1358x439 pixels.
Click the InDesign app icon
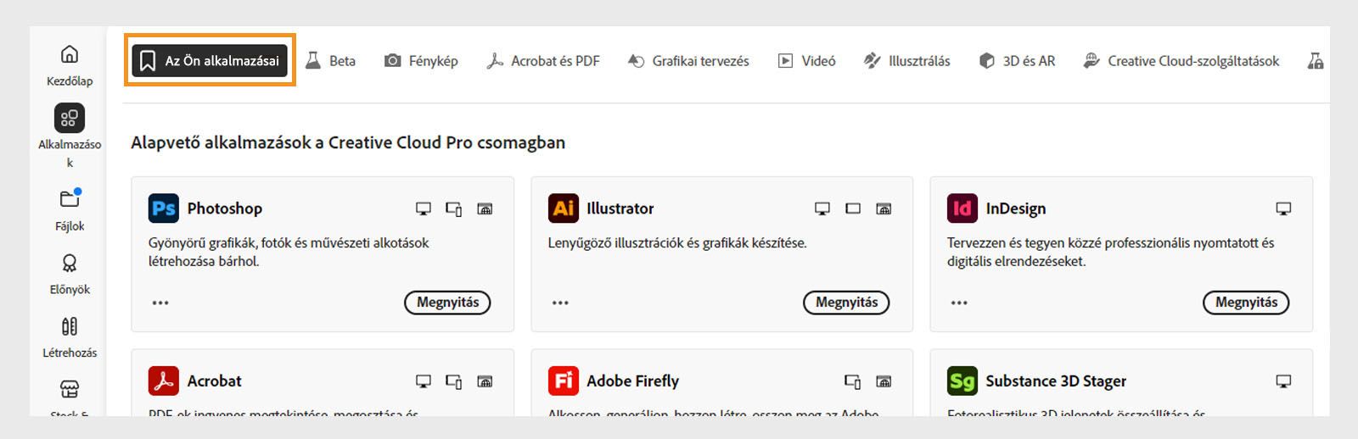[x=962, y=208]
